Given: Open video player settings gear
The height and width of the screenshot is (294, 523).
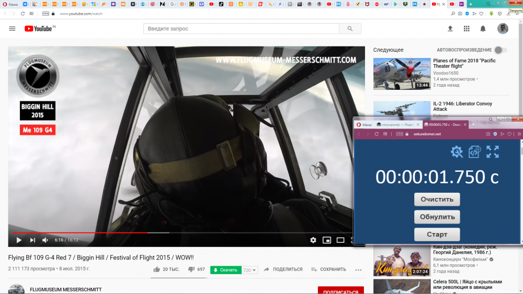Looking at the screenshot, I should (x=313, y=240).
